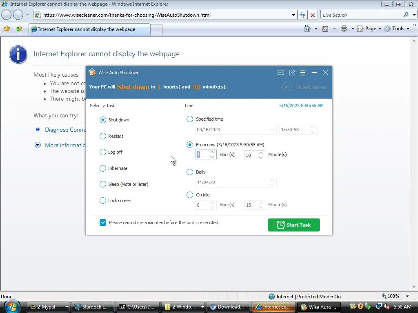Switch to Stardock taskbar button

pos(93,307)
